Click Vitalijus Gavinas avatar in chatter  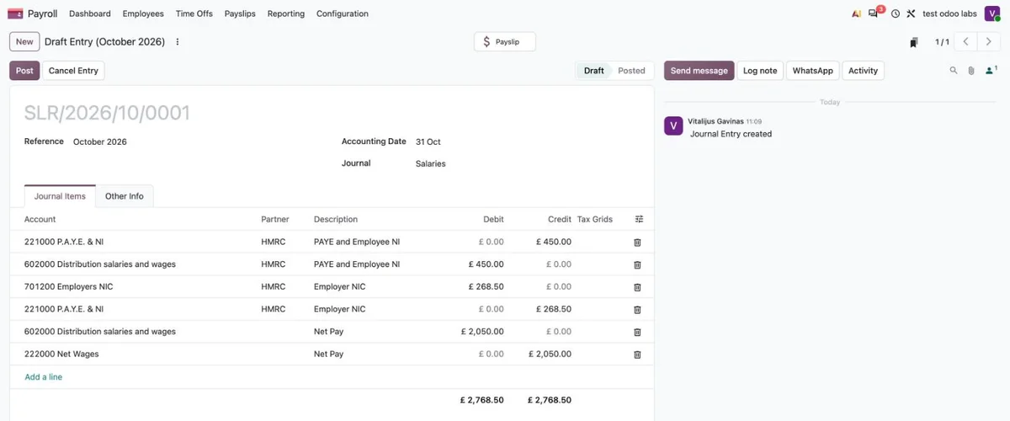[x=673, y=126]
